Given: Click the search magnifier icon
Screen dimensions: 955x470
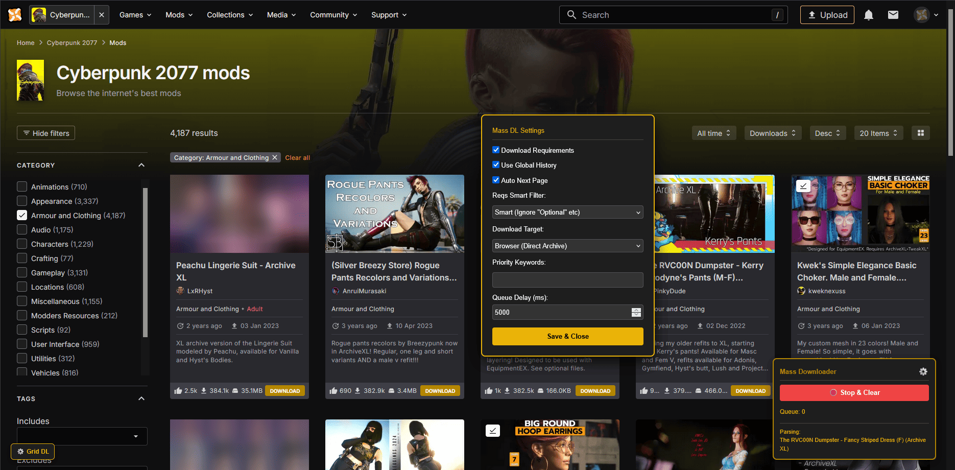Looking at the screenshot, I should pos(571,15).
